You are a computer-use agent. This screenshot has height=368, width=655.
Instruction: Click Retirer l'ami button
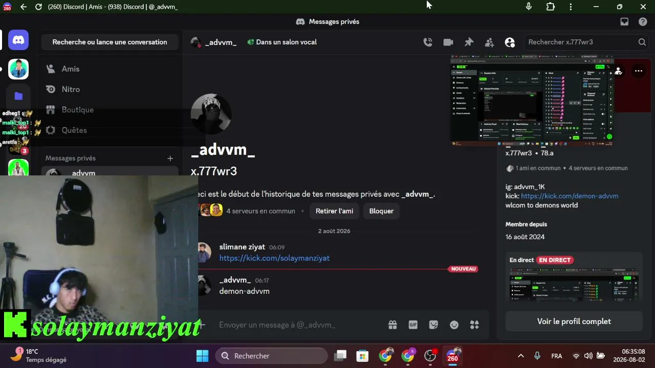[334, 211]
